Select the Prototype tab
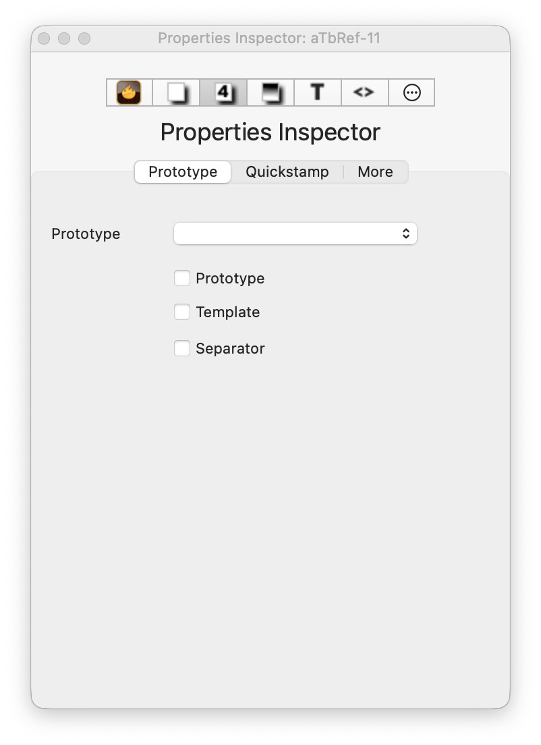Screen dimensions: 541x745 (x=182, y=172)
